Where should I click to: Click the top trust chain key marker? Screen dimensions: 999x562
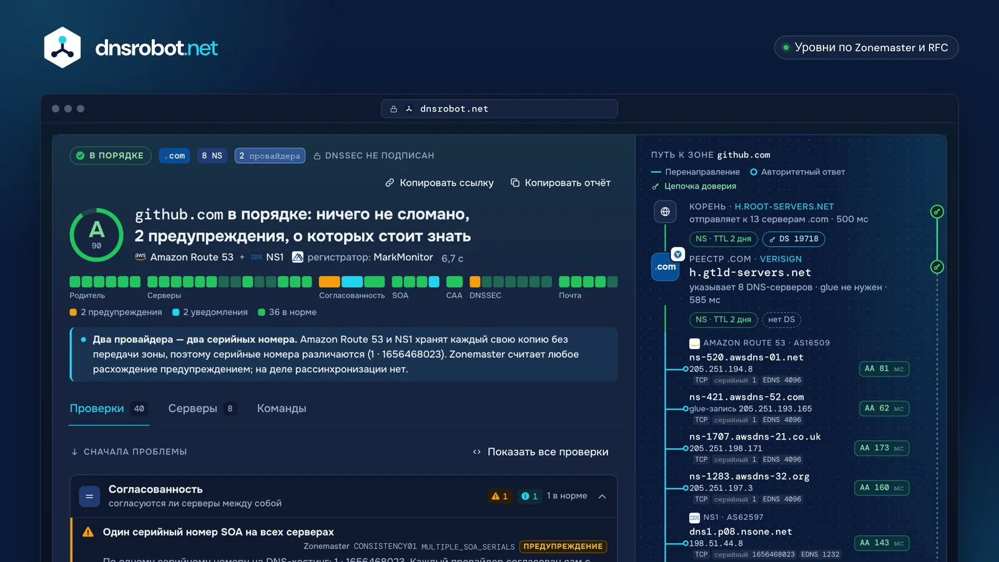937,212
